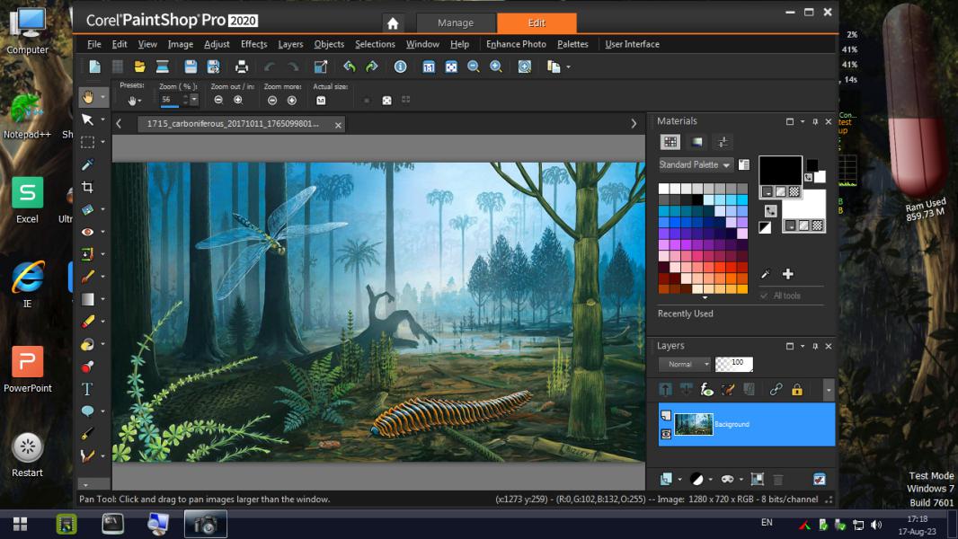Image resolution: width=958 pixels, height=539 pixels.
Task: Click the Layers opacity field showing 100
Action: coord(734,364)
